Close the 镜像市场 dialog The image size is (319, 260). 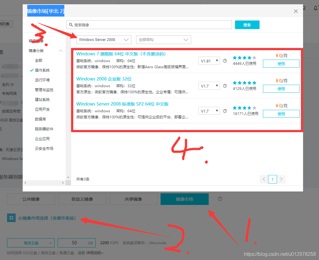tap(296, 11)
